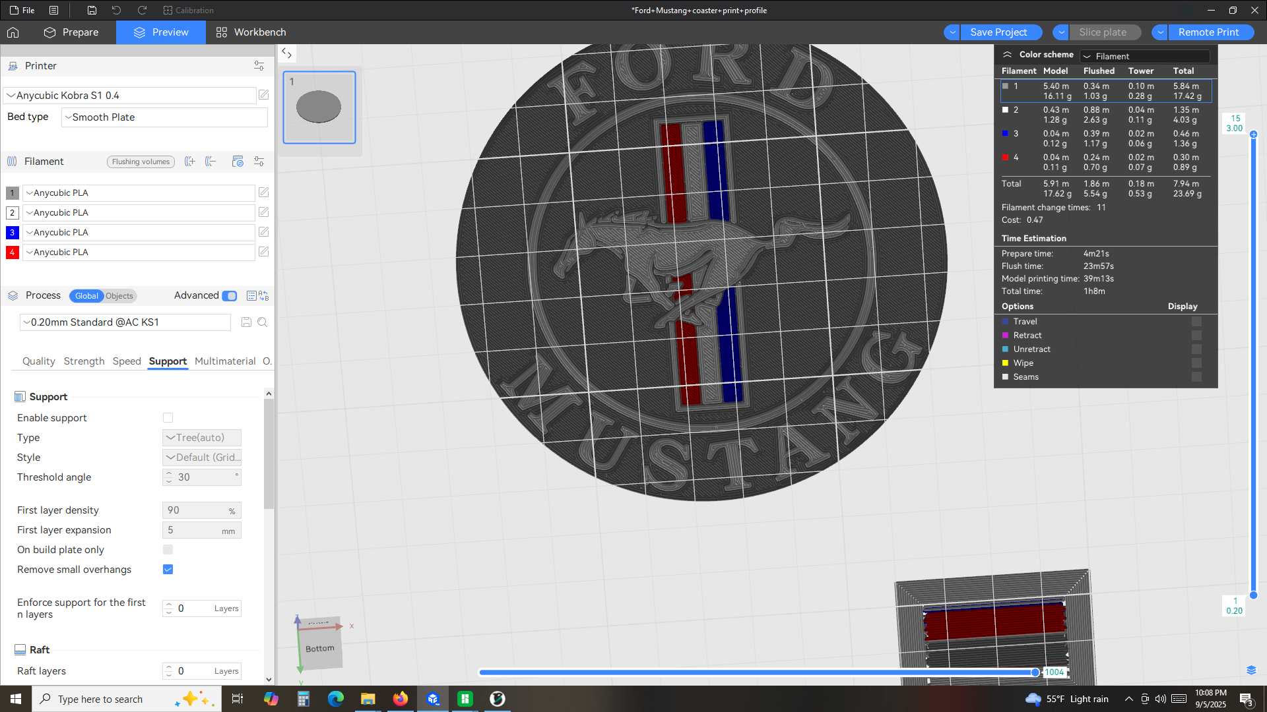Open the Bed type Smooth Plate dropdown
The width and height of the screenshot is (1267, 712).
coord(164,117)
